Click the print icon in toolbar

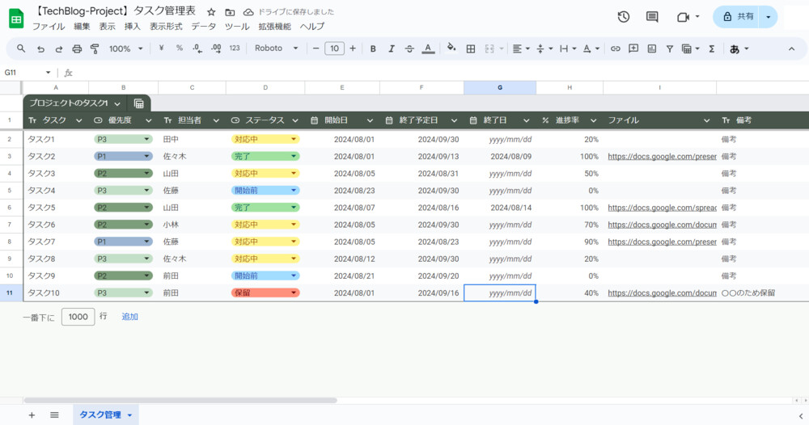[76, 48]
